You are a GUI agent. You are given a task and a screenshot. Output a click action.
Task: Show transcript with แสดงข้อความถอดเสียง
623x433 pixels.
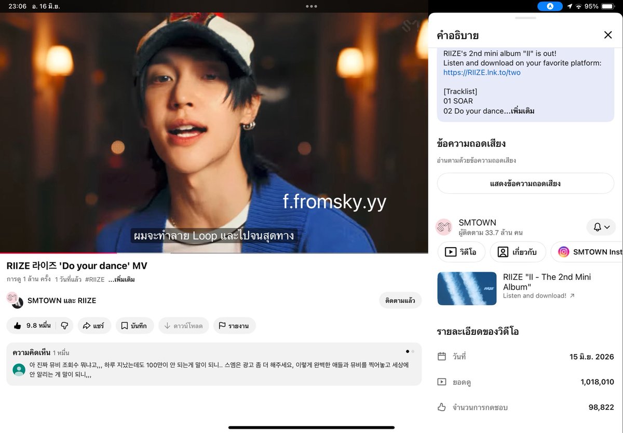tap(525, 183)
